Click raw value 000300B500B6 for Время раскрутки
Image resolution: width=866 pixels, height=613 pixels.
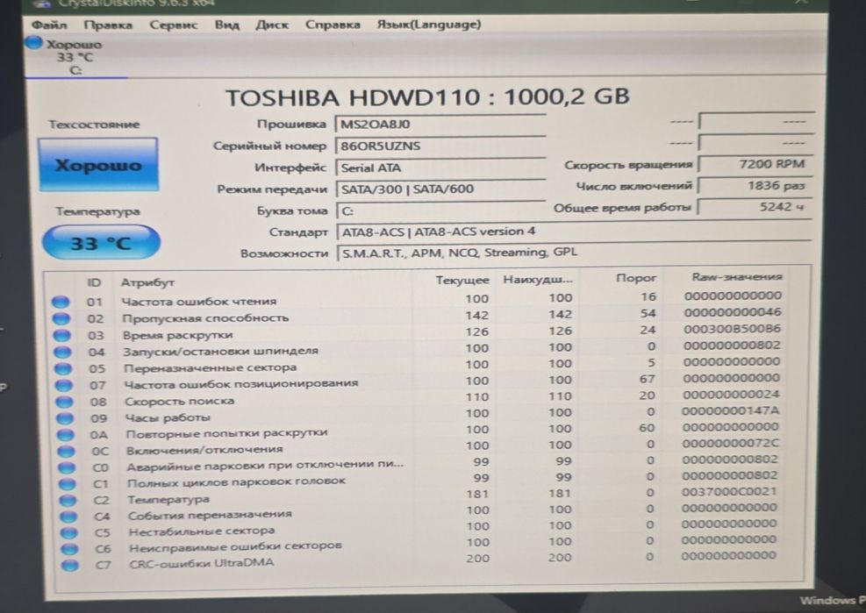(x=733, y=329)
